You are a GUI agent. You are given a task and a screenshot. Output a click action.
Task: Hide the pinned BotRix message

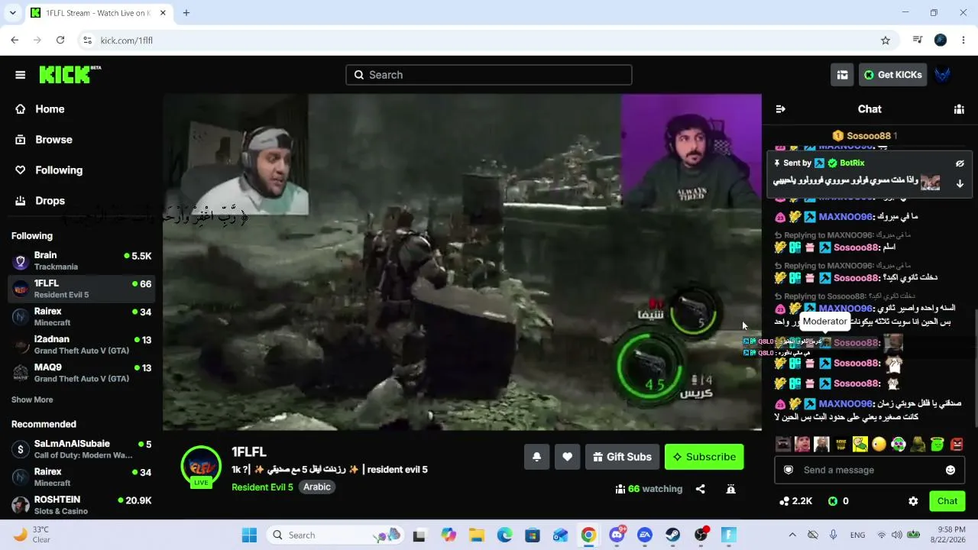tap(960, 163)
